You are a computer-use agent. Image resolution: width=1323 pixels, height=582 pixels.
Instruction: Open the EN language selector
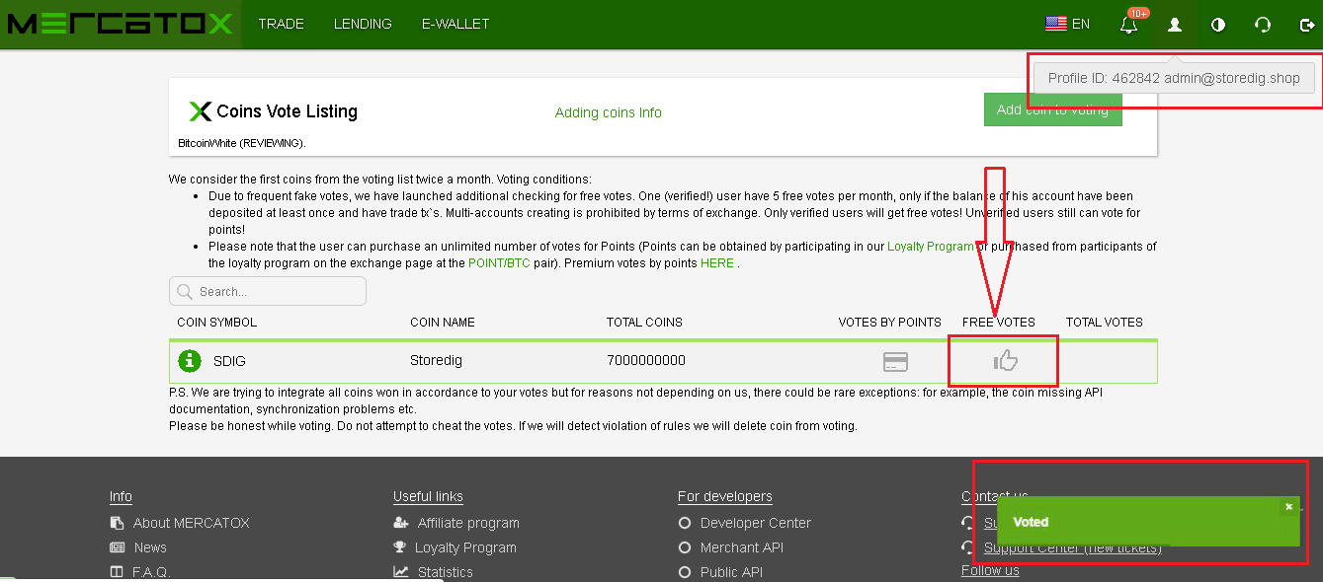click(1068, 24)
